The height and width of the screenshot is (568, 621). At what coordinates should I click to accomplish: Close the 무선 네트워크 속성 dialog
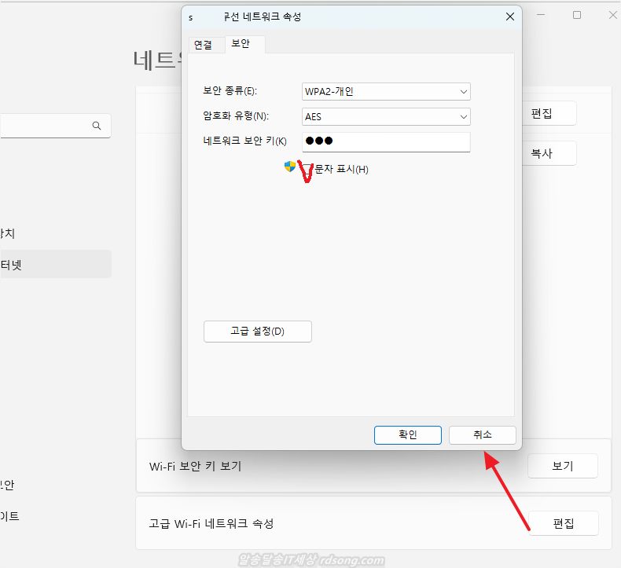coord(510,16)
